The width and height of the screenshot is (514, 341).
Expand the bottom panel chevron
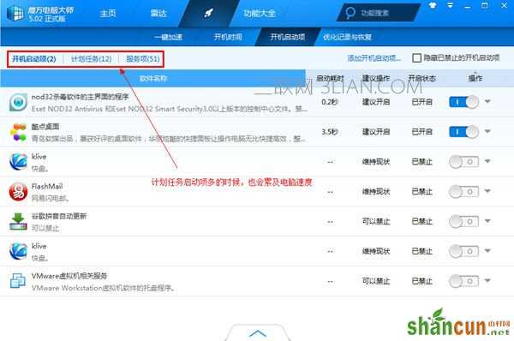(258, 333)
